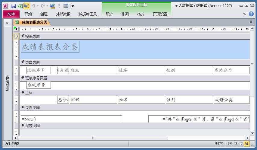Click the vertical 导航窗格 navigation pane label
Image resolution: width=257 pixels, height=150 pixels.
(x=8, y=83)
